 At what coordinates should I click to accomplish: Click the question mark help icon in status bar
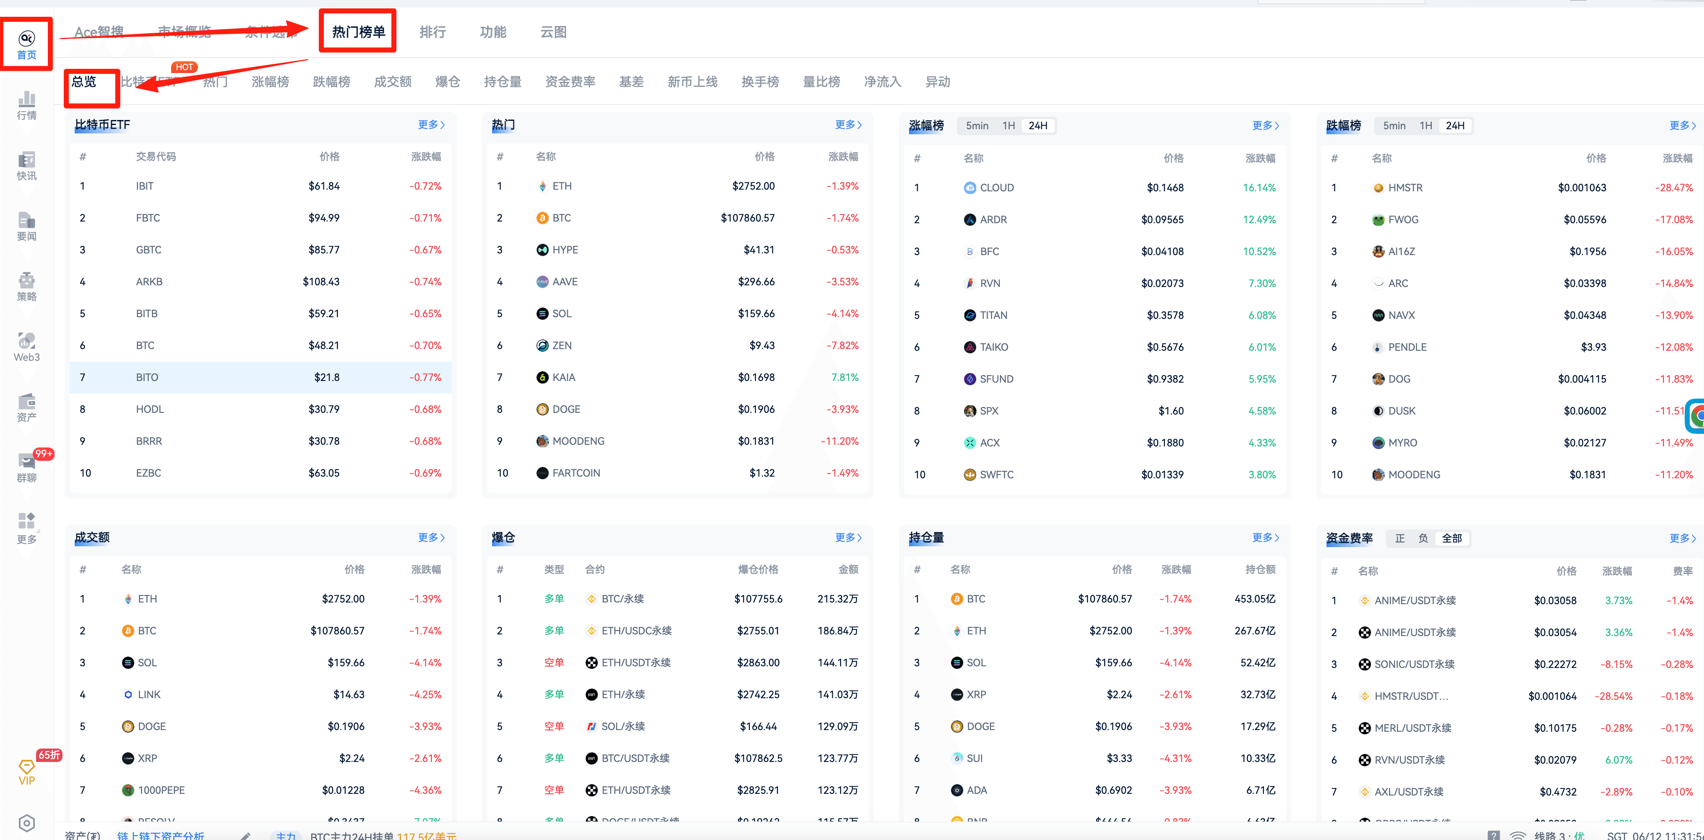coord(1494,835)
